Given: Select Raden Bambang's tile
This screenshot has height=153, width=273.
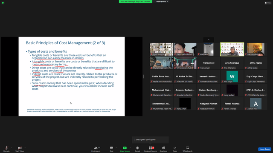Looking at the screenshot, I should (x=209, y=90).
